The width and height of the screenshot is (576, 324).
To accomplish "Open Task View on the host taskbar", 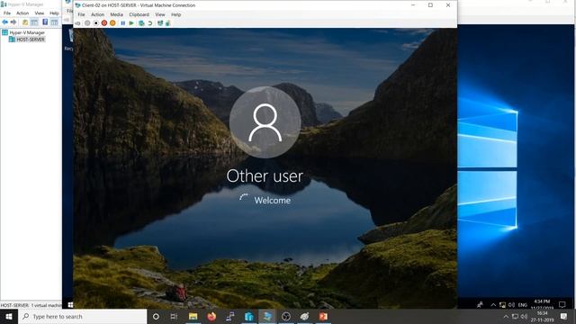I will [174, 316].
